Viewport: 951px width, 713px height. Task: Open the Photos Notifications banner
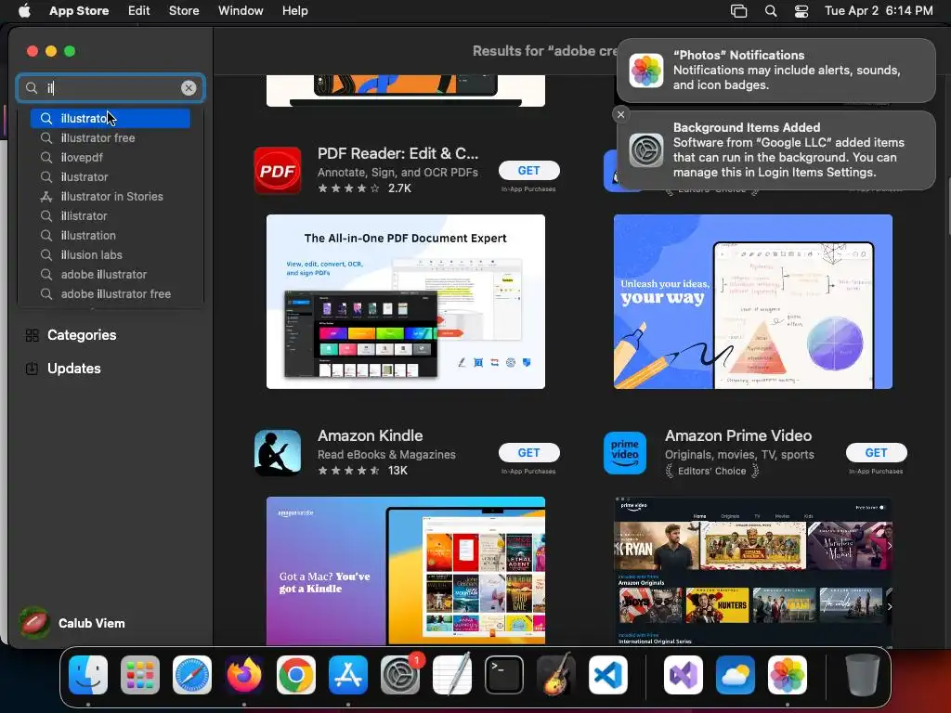[x=775, y=71]
